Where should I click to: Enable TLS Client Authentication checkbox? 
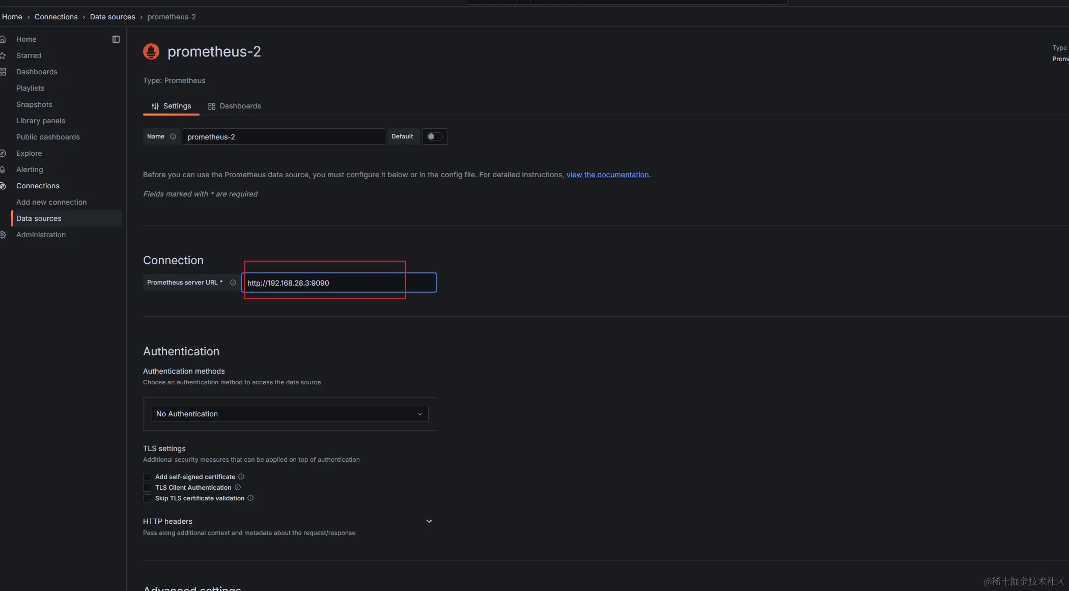tap(147, 488)
